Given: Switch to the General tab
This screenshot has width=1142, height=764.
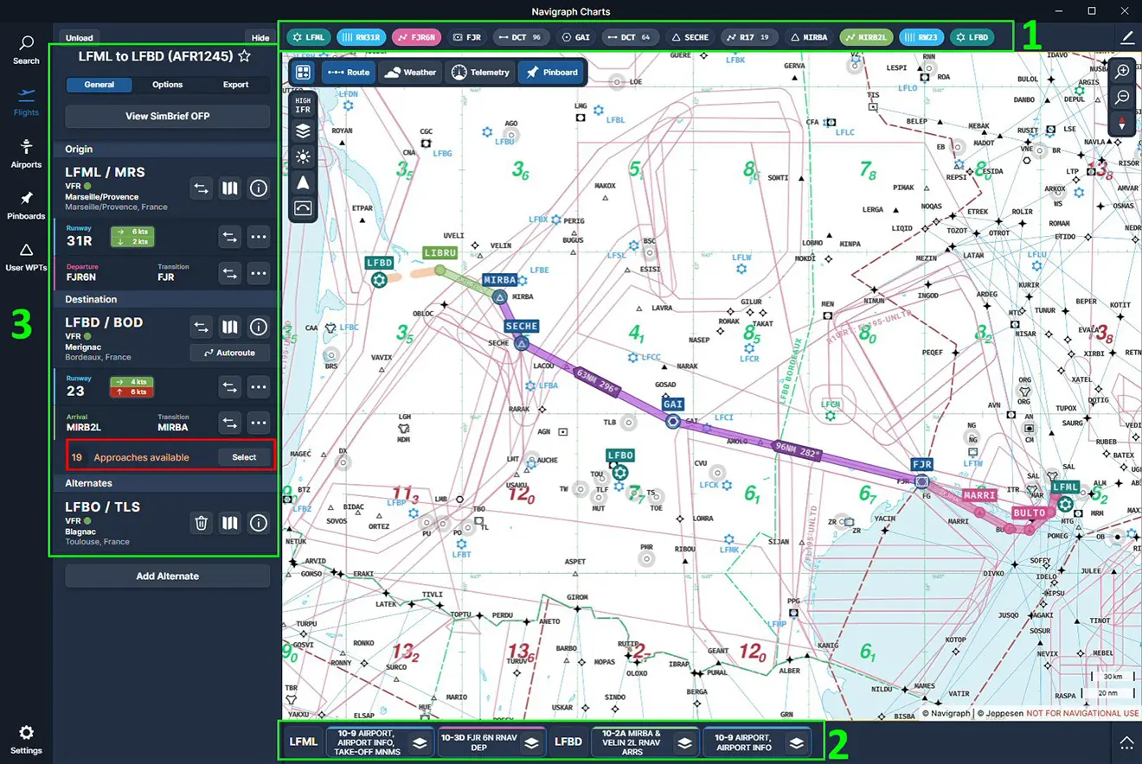Looking at the screenshot, I should pyautogui.click(x=99, y=85).
